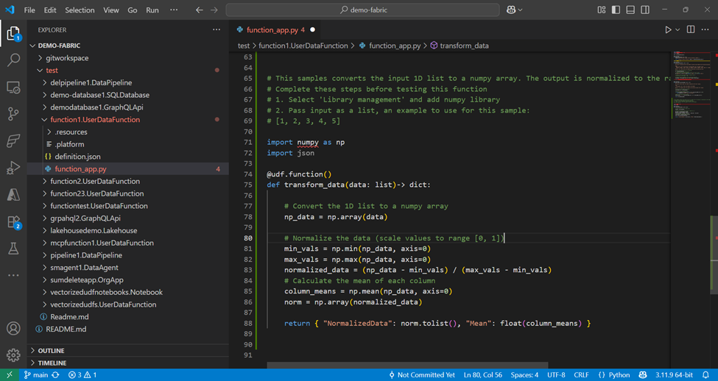The height and width of the screenshot is (381, 718).
Task: Toggle the primary side bar layout button
Action: (x=616, y=10)
